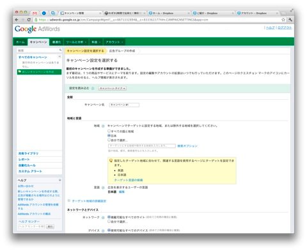
Task: Click the help icon next to デバイス
Action: click(x=103, y=231)
